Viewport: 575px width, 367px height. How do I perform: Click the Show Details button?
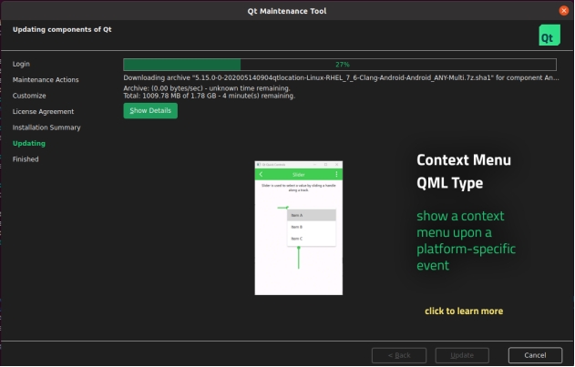(150, 111)
